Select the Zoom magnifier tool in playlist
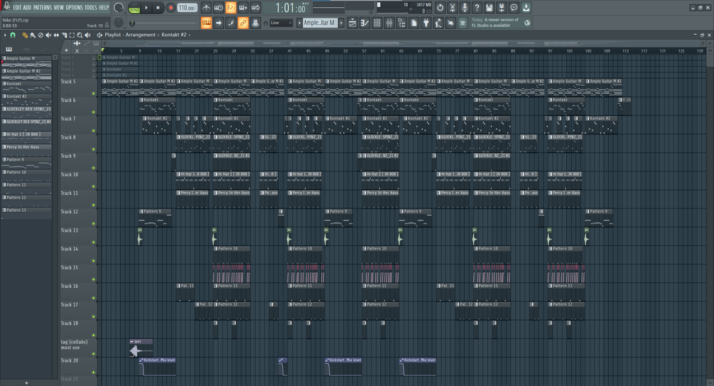Viewport: 714px width, 386px height. (80, 35)
